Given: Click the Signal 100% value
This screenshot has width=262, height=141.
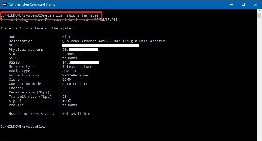Looking at the screenshot, I should click(66, 101).
